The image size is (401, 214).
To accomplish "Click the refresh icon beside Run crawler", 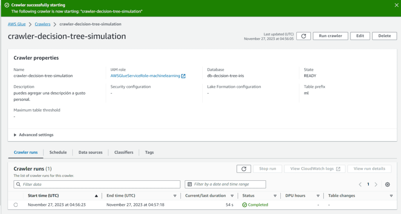I will [303, 36].
